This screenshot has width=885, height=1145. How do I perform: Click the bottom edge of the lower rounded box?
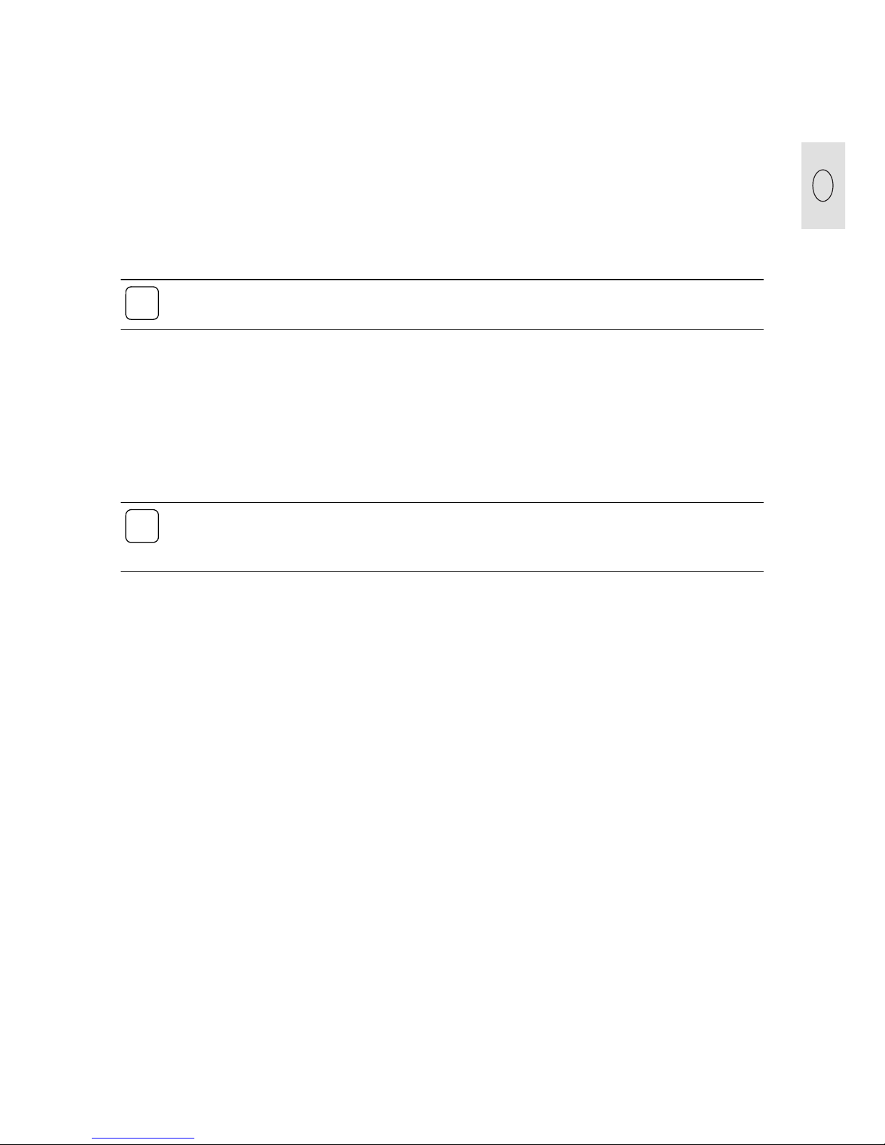[x=142, y=543]
